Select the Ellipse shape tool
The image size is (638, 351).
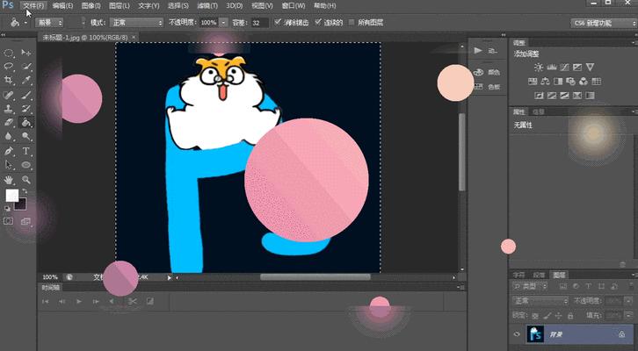26,165
